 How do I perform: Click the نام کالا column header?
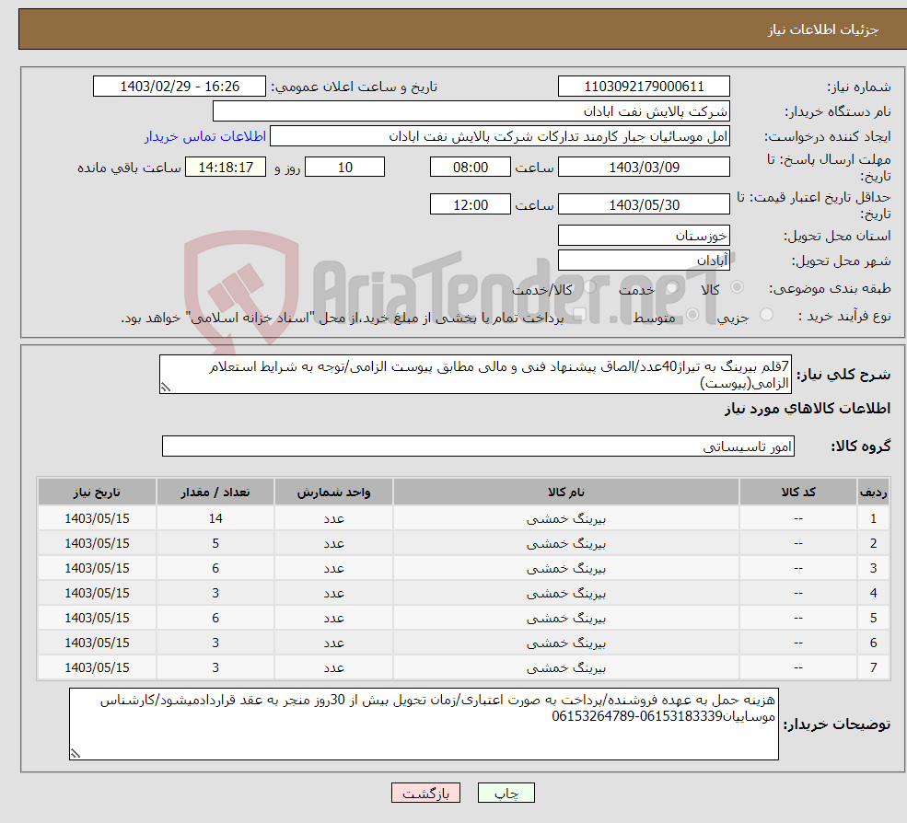[x=565, y=493]
